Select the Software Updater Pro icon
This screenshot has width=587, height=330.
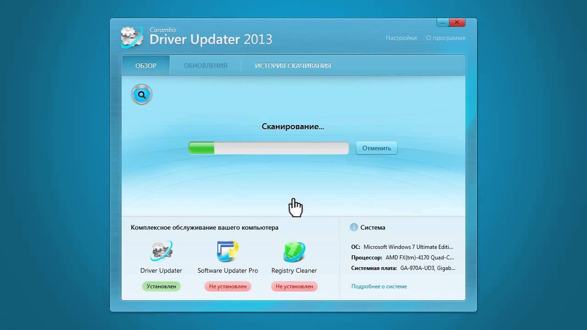tap(227, 251)
